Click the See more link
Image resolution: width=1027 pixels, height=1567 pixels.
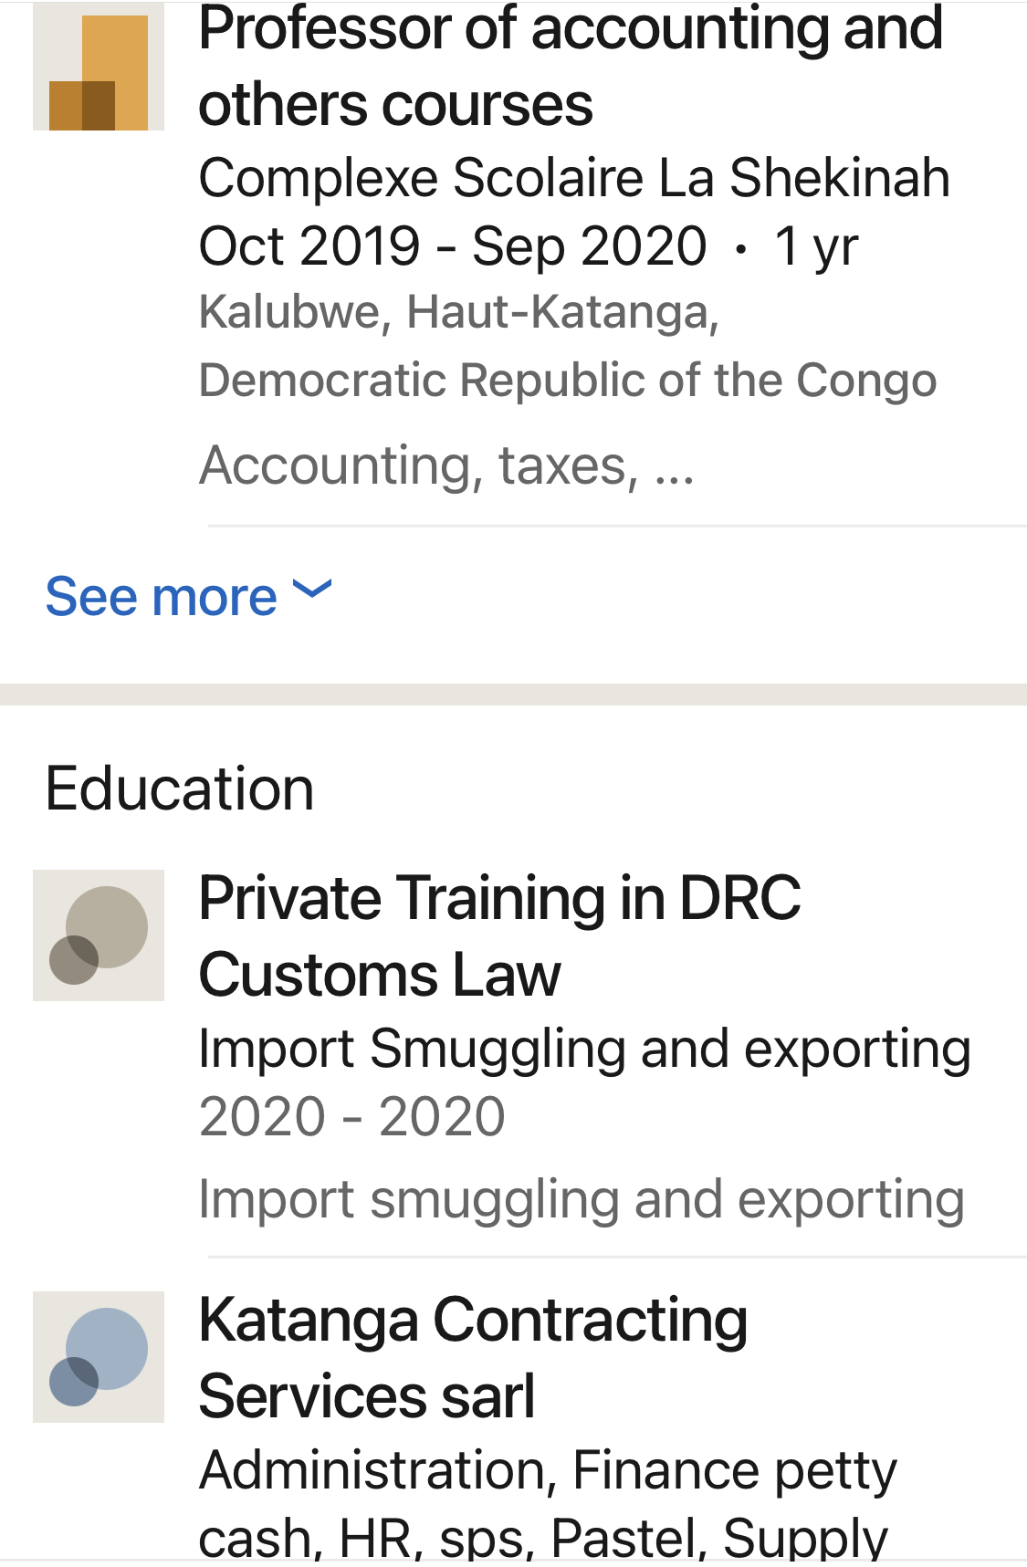[x=162, y=597]
